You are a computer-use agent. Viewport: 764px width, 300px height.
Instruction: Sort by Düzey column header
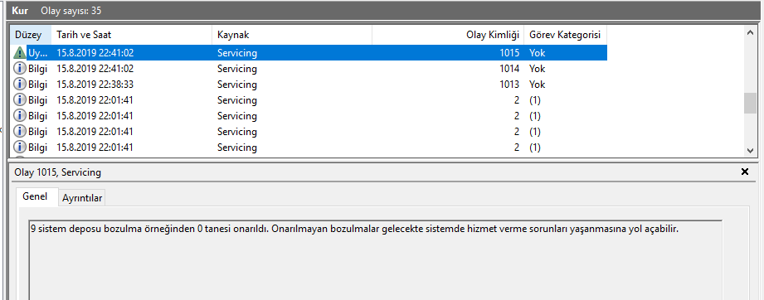[30, 35]
